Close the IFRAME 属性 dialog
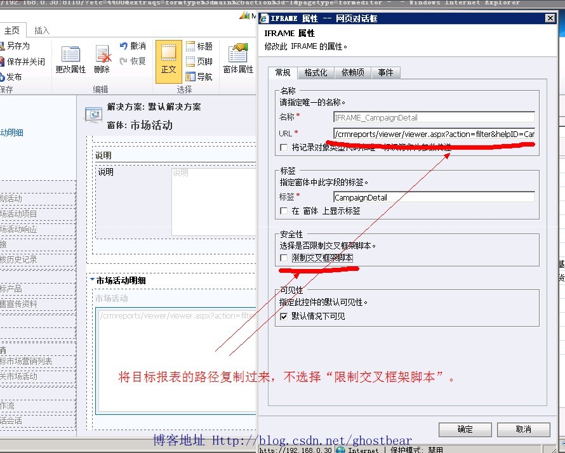Image resolution: width=565 pixels, height=453 pixels. [550, 18]
